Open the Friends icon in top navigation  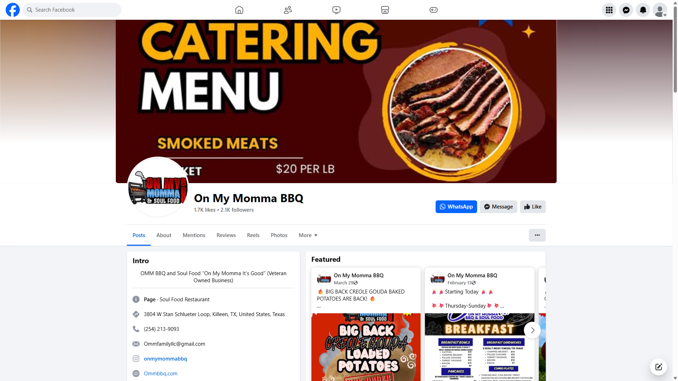288,10
